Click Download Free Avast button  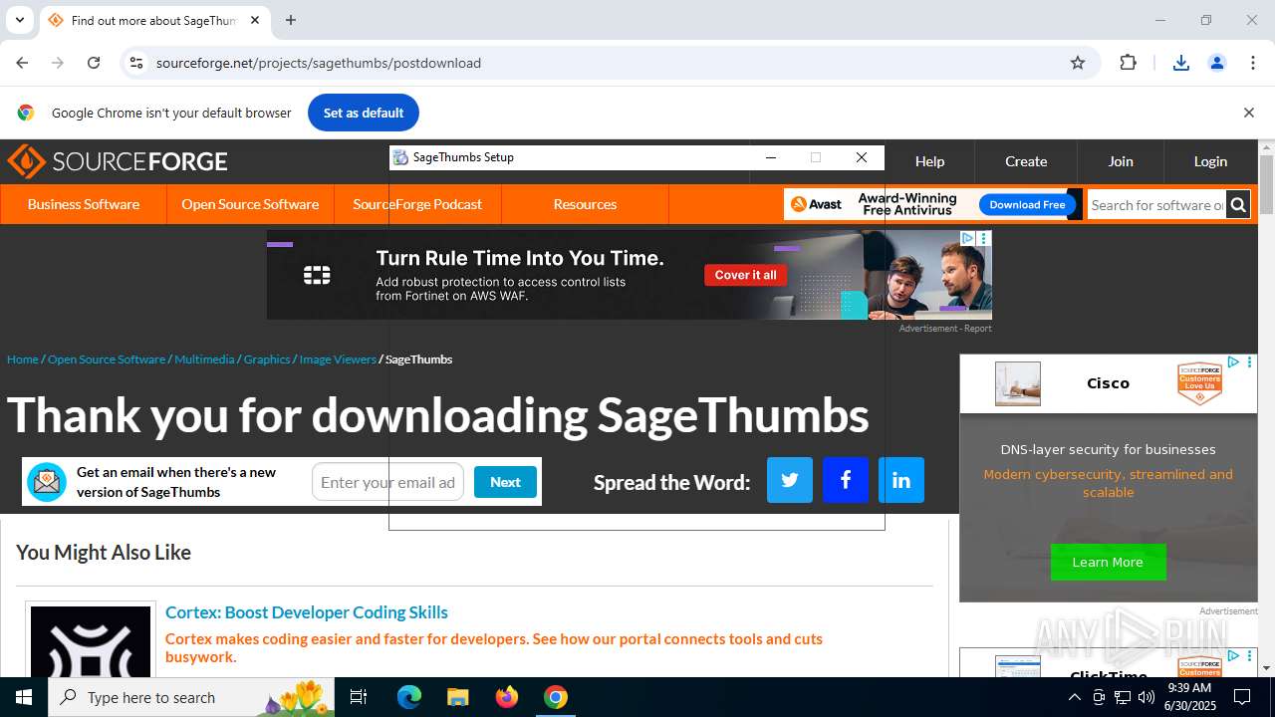[1027, 205]
